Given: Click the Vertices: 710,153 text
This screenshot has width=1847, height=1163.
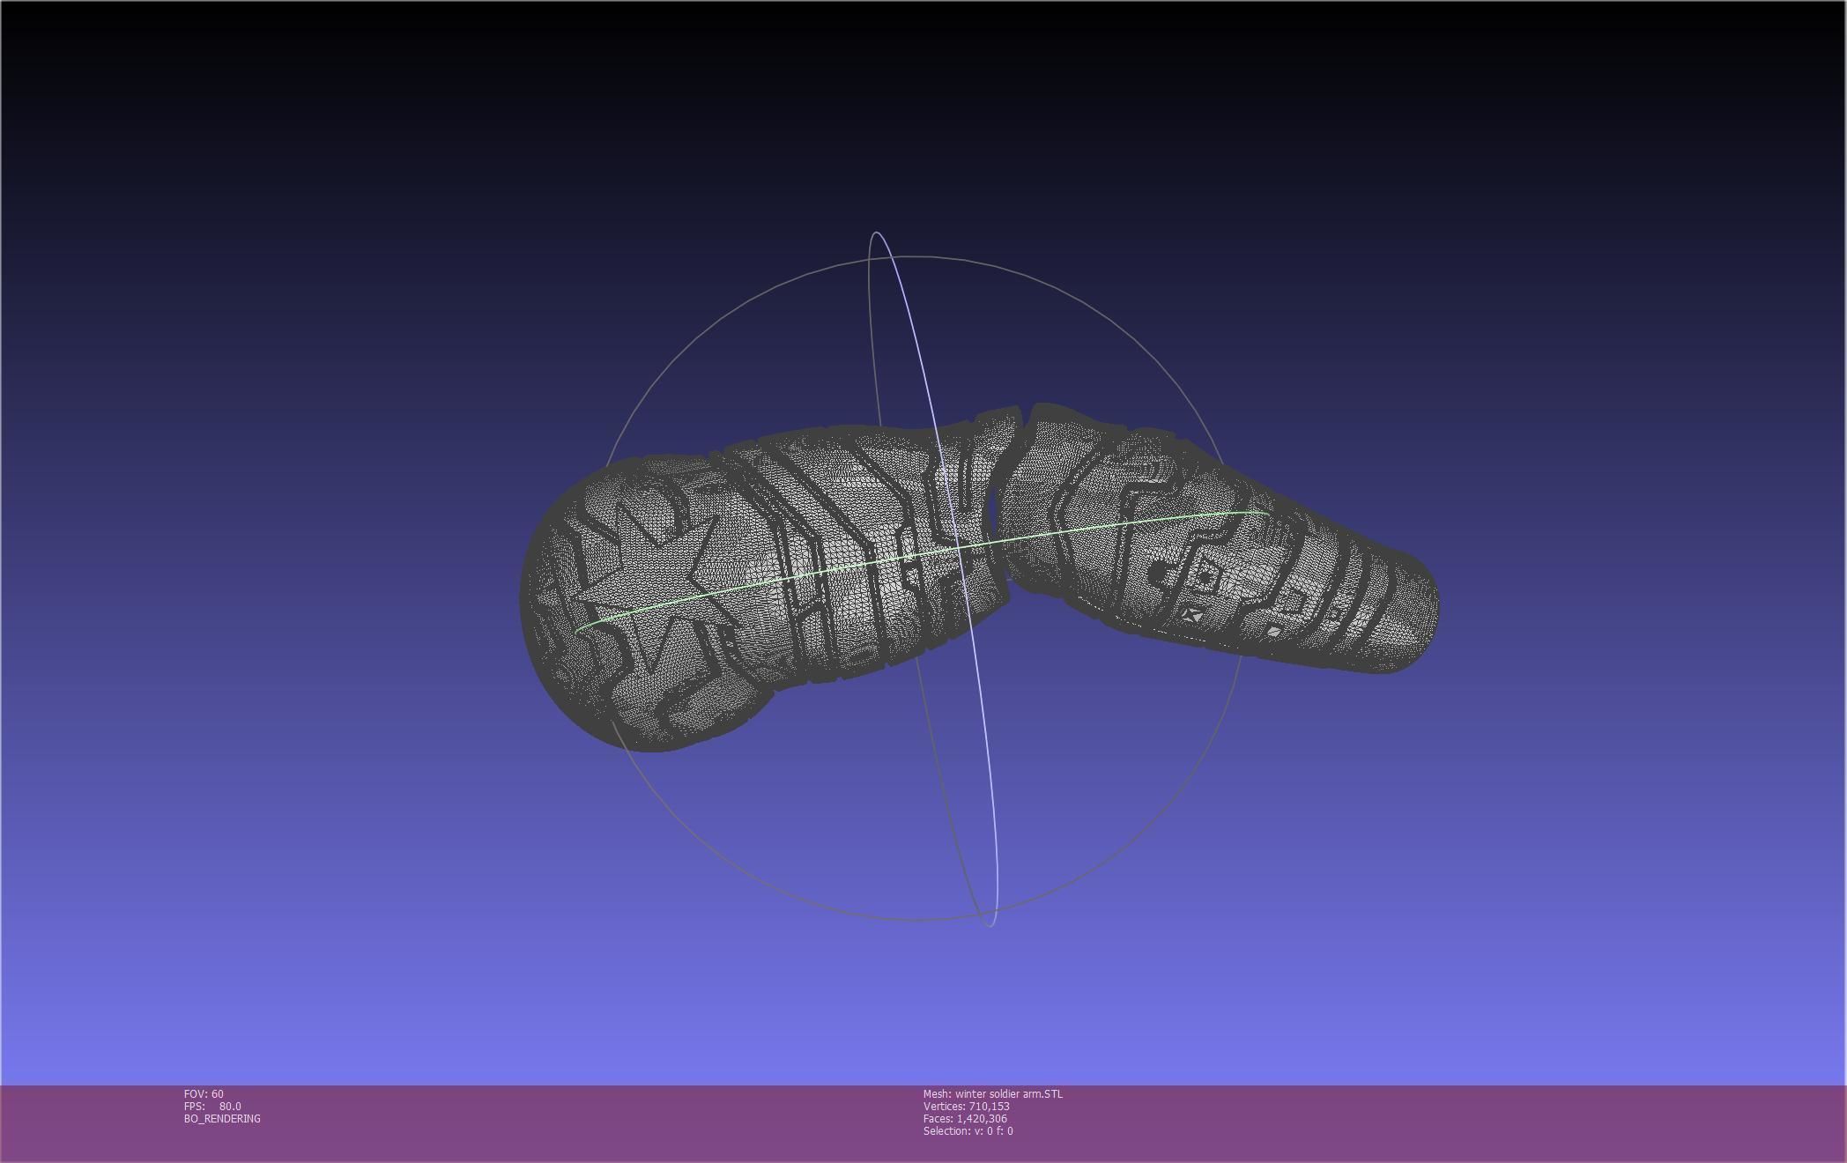Looking at the screenshot, I should tap(967, 1106).
